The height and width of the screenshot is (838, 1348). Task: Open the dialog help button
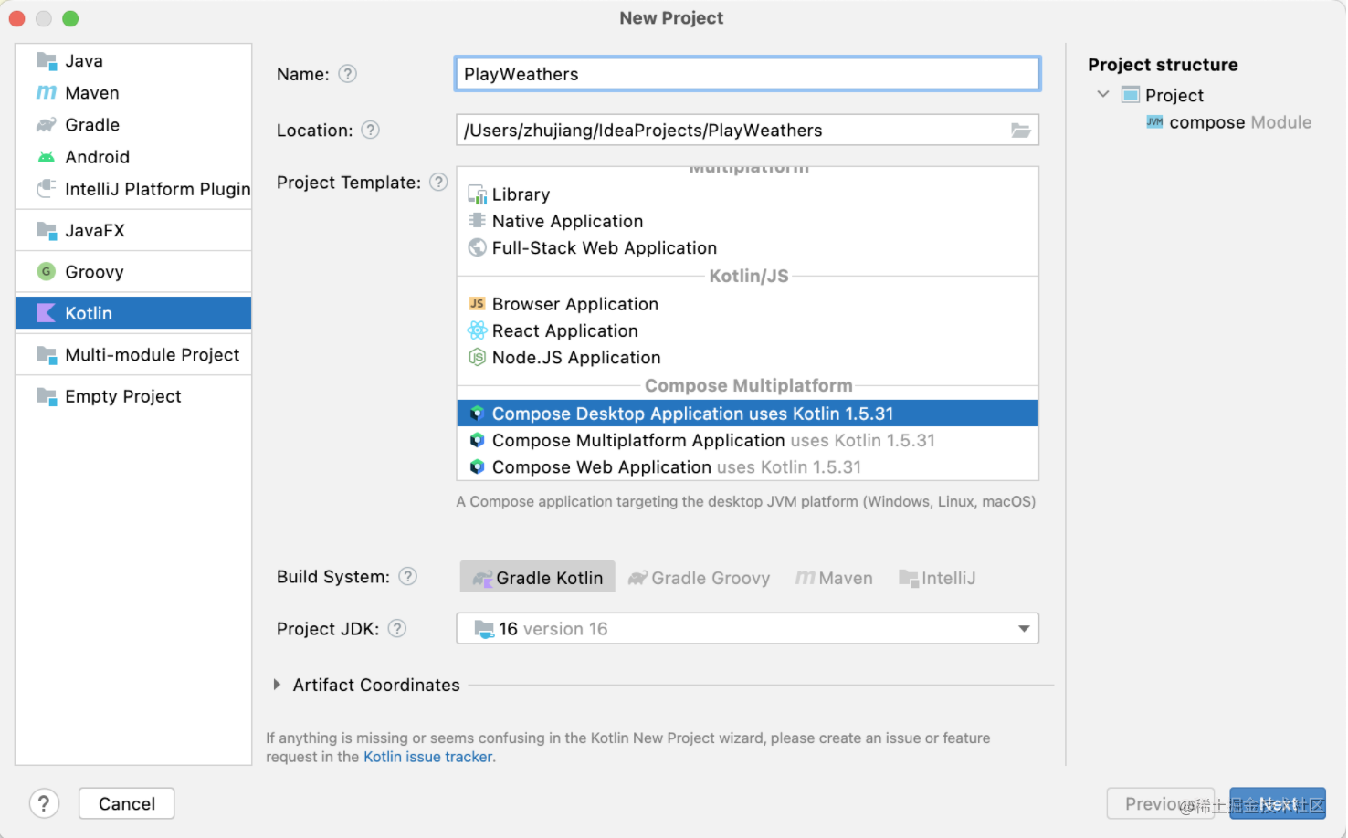click(44, 803)
